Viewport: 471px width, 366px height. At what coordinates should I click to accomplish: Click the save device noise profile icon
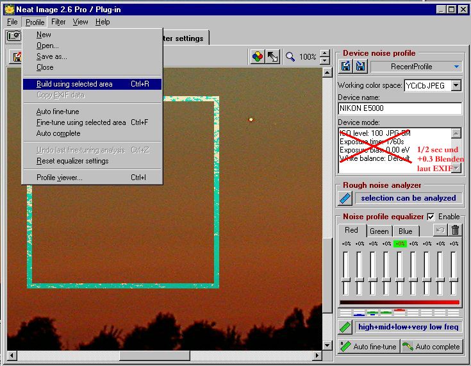point(360,67)
